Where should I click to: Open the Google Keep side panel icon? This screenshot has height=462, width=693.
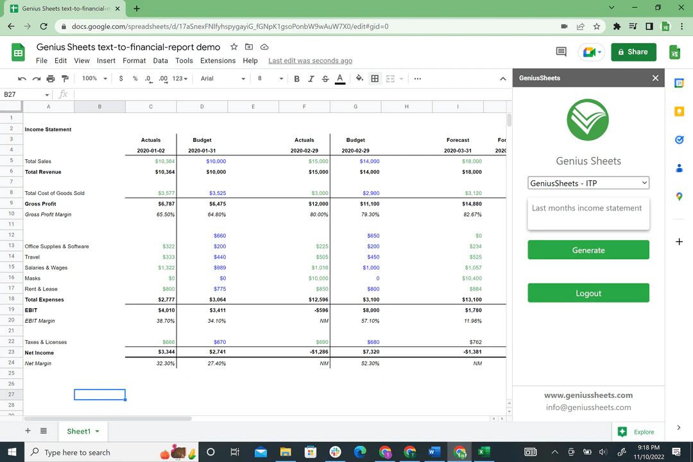680,111
